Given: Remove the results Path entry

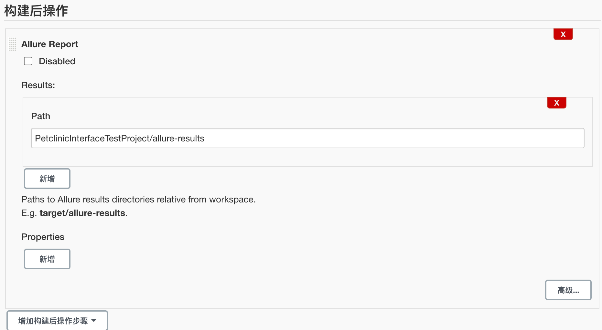Looking at the screenshot, I should tap(556, 103).
